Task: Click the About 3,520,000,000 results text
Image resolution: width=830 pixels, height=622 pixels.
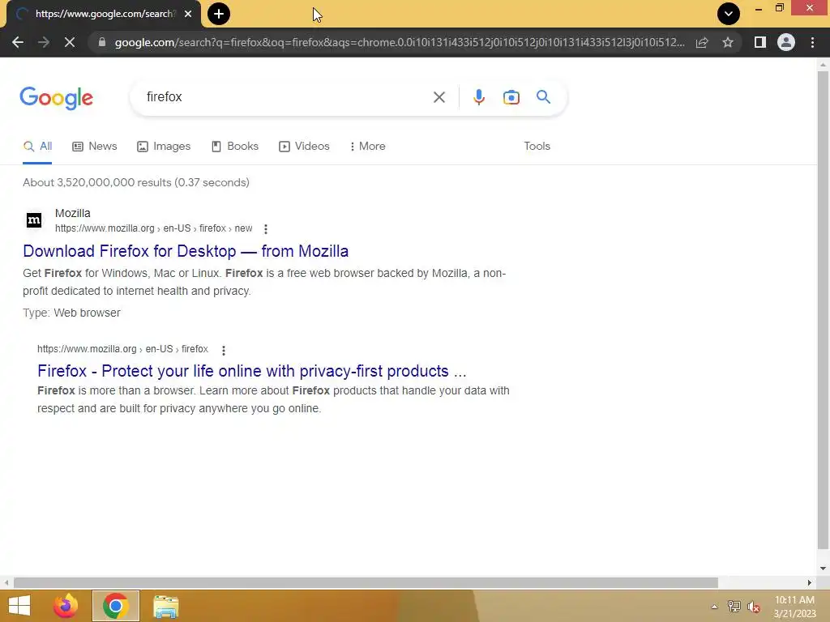Action: click(x=136, y=182)
